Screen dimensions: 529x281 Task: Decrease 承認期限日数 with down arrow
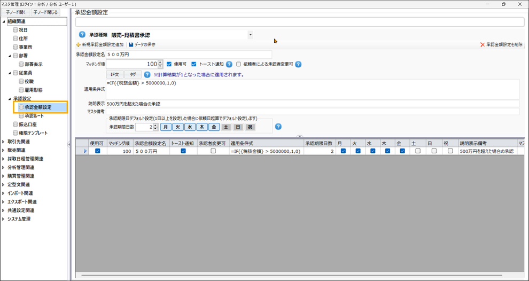tap(155, 129)
